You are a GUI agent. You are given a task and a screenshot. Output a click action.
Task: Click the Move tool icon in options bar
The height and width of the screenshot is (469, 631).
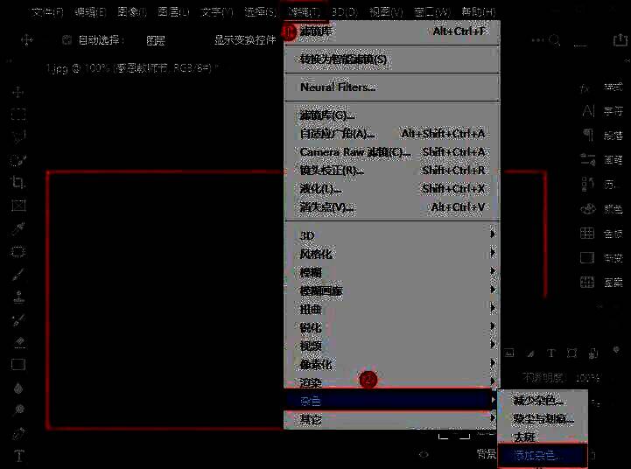tap(26, 40)
